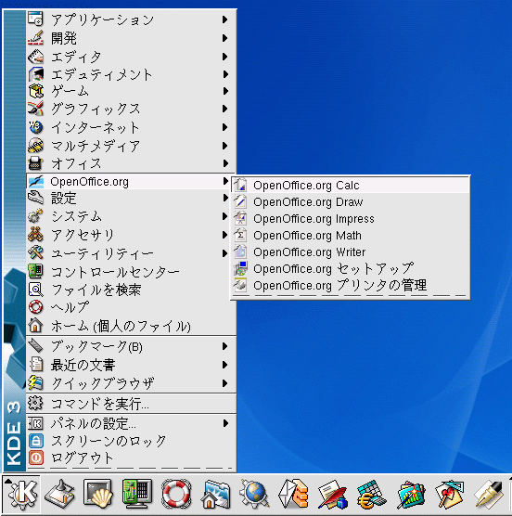The height and width of the screenshot is (516, 512).
Task: Choose ファイルを検索 in the menu
Action: tap(131, 290)
